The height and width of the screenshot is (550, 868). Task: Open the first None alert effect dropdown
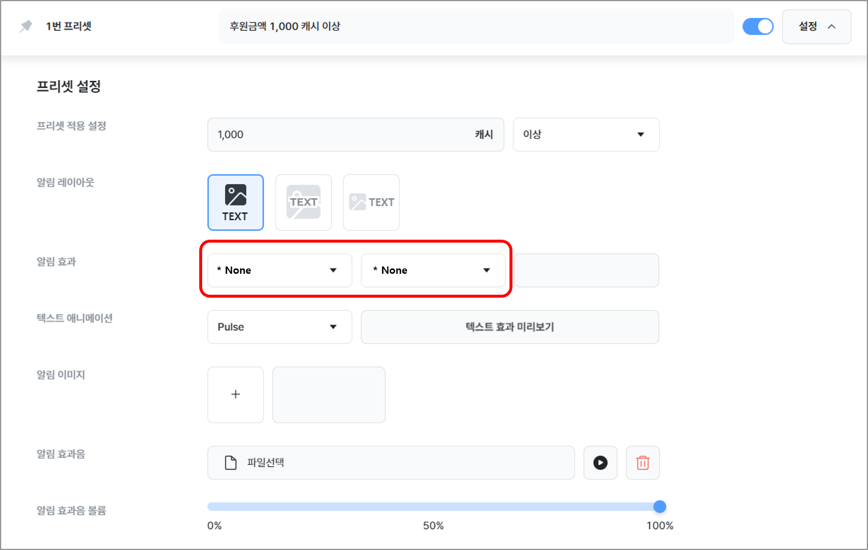[x=280, y=270]
